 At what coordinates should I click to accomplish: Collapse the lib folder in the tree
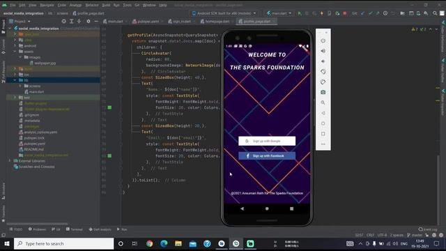[15, 80]
